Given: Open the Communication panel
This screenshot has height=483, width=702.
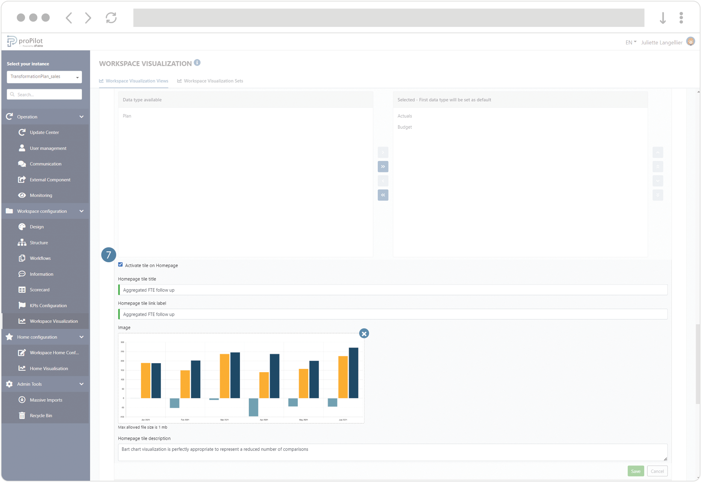Looking at the screenshot, I should (45, 164).
